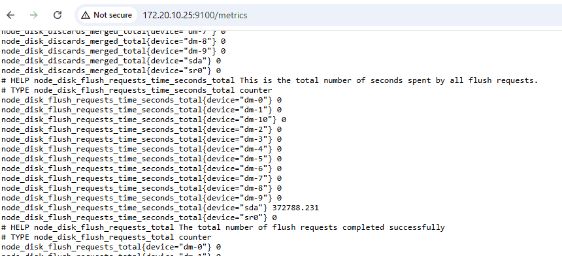Click the browser forward arrow

[34, 15]
